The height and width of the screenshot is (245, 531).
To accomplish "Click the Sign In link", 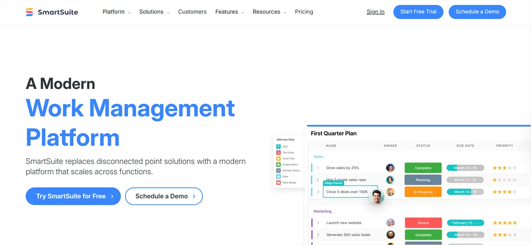I will pyautogui.click(x=376, y=12).
